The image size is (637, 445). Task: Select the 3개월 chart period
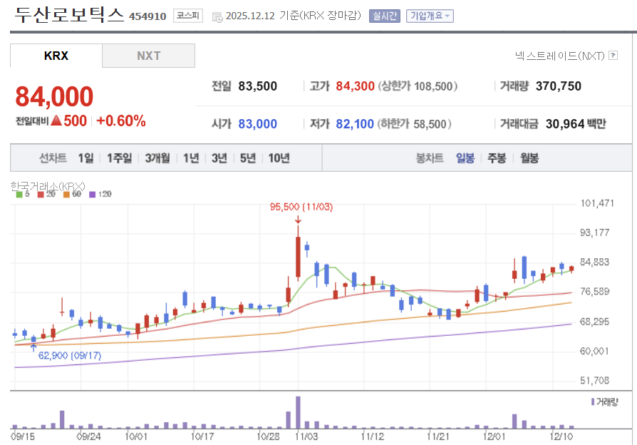coord(158,158)
